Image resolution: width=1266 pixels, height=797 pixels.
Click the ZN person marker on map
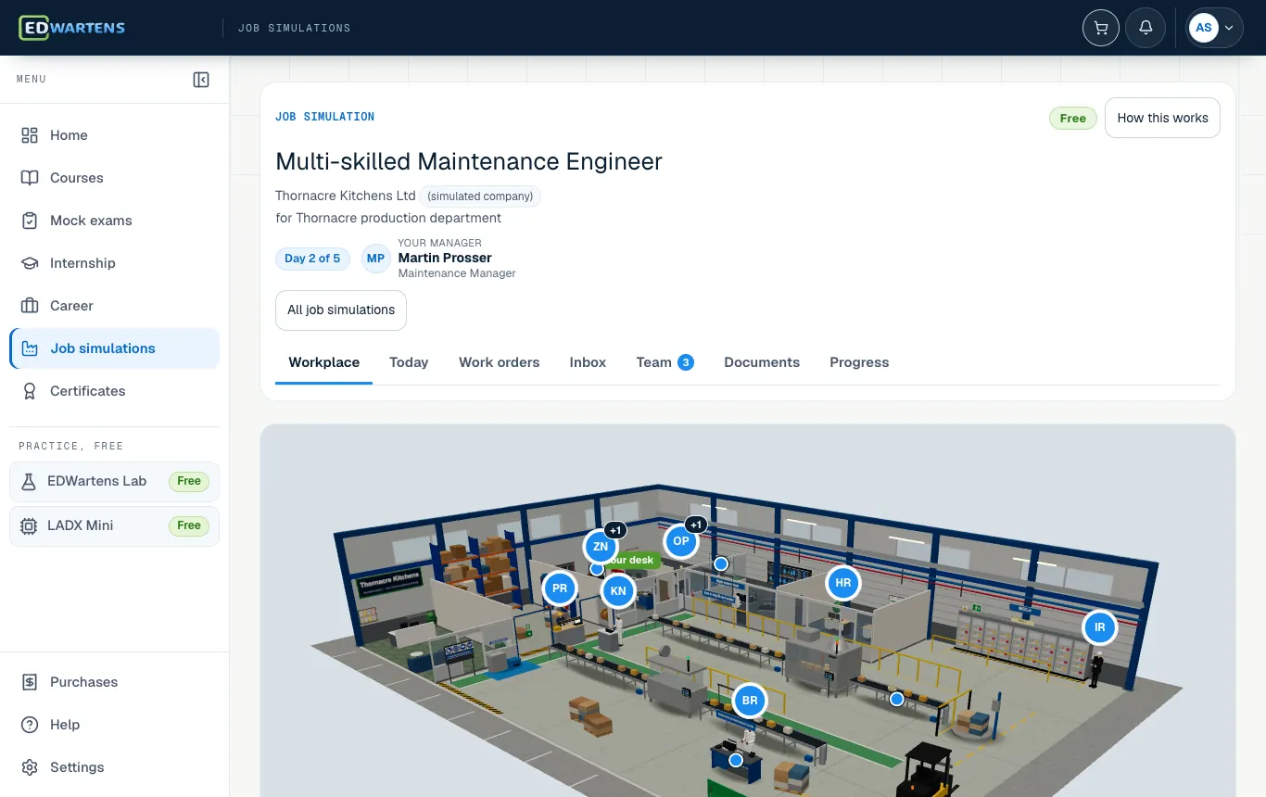pyautogui.click(x=601, y=547)
